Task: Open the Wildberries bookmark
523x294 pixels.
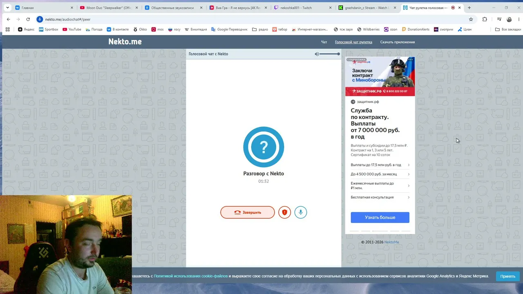Action: tap(368, 29)
